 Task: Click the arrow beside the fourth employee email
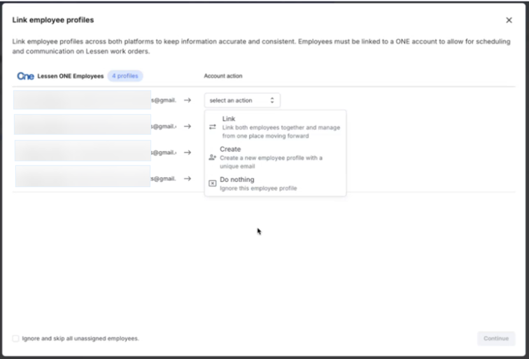coord(187,179)
